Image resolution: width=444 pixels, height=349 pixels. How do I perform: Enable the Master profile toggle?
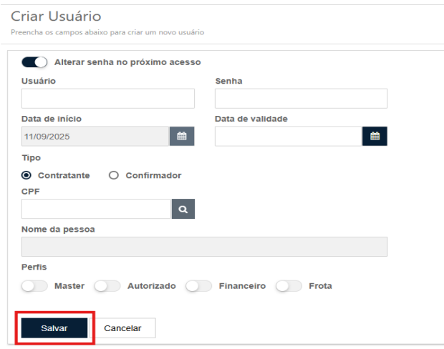(34, 286)
